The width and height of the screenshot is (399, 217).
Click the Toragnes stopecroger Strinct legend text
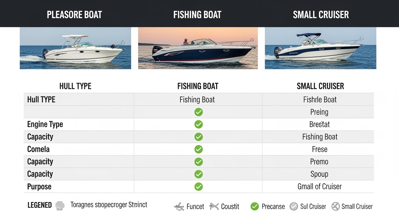[109, 205]
